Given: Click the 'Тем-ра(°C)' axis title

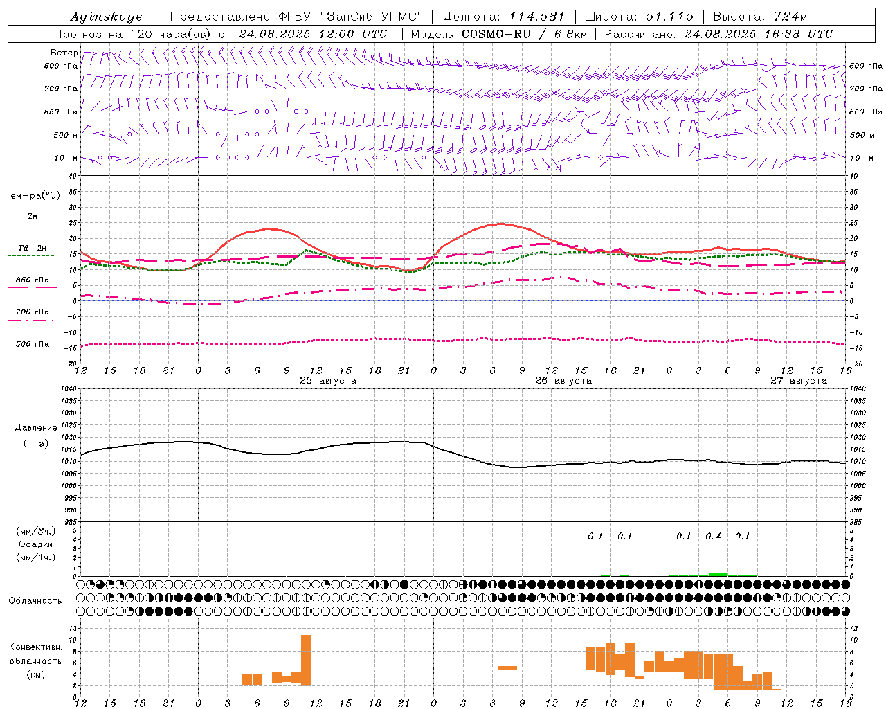Looking at the screenshot, I should tap(33, 196).
